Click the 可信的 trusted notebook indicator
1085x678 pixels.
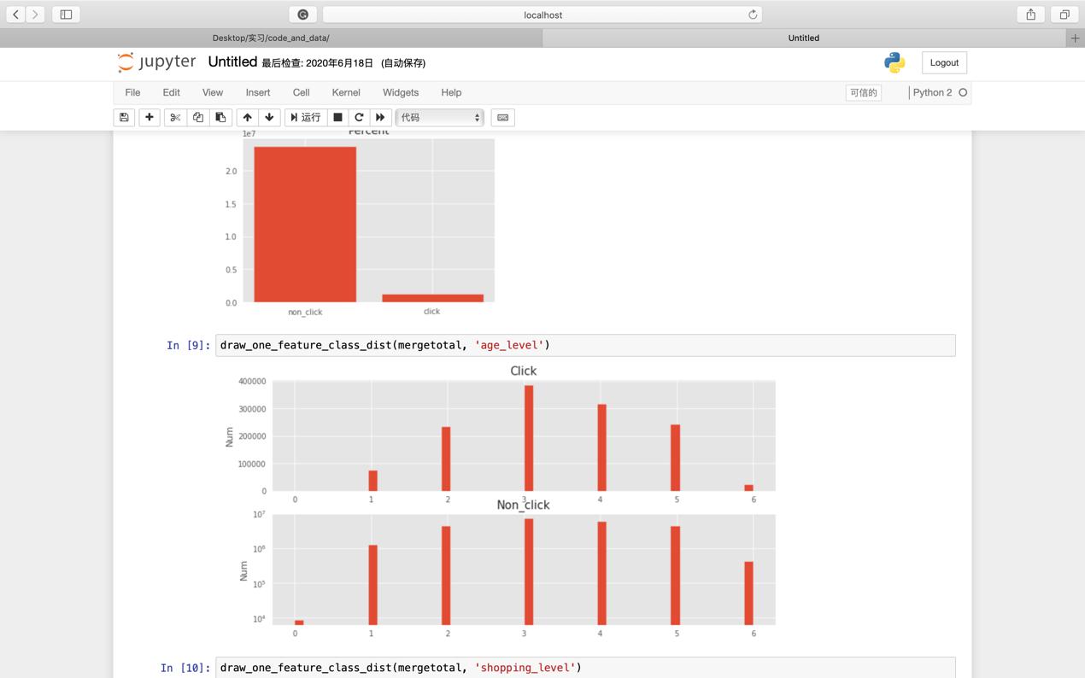coord(864,92)
